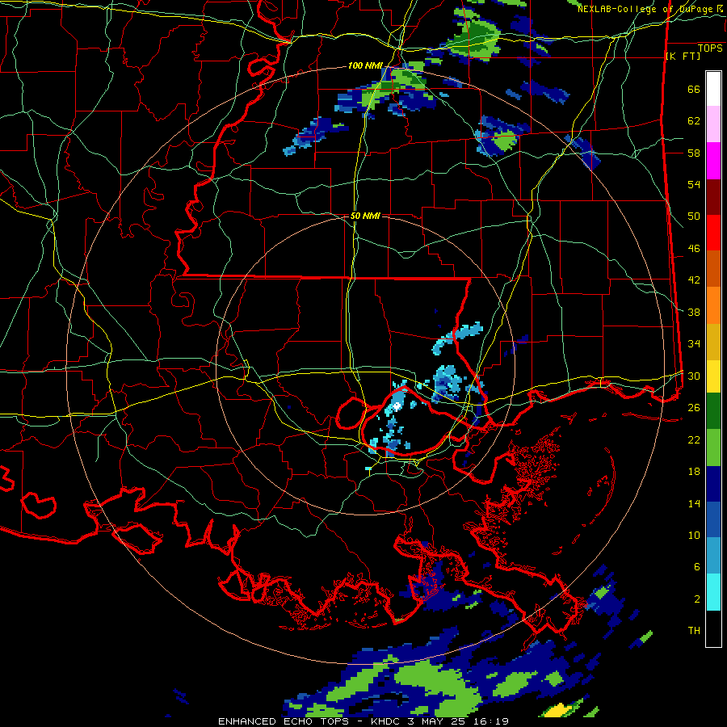Viewport: 727px width, 727px height.
Task: Click the navy blue legend color band
Action: (x=713, y=484)
